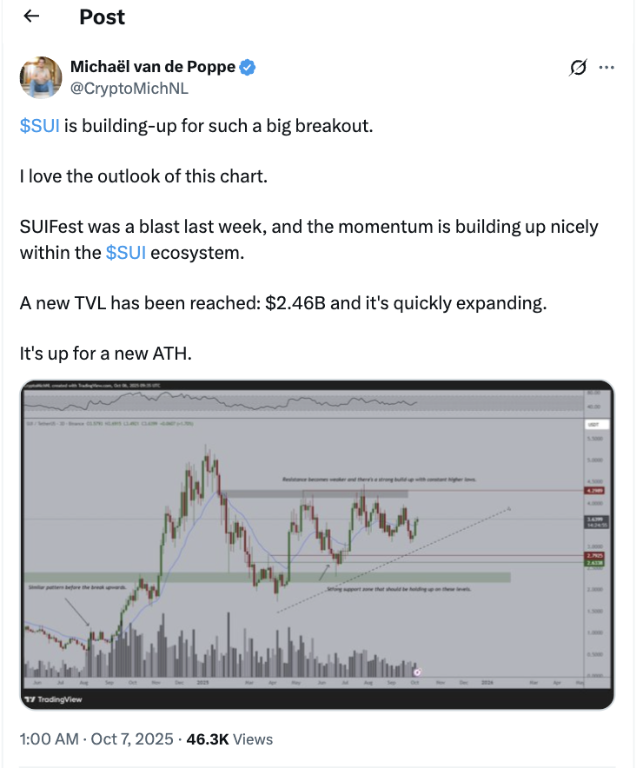Viewport: 643px width, 768px height.
Task: Open the $SUI cashtag before "ecosystem"
Action: coord(125,253)
